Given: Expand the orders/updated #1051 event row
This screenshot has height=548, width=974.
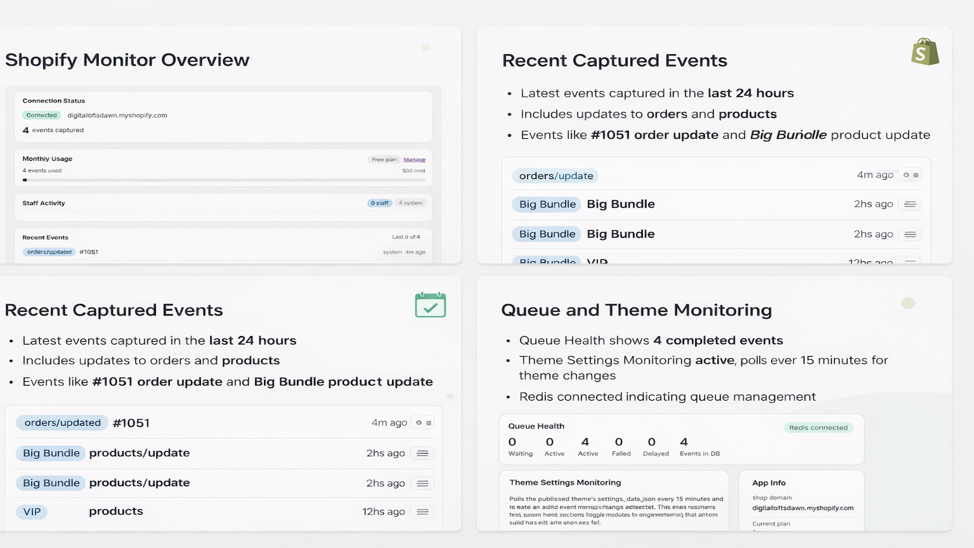Looking at the screenshot, I should [225, 423].
